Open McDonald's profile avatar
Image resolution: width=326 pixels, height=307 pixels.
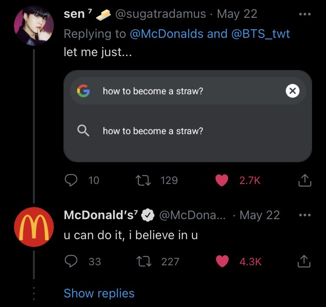tap(34, 227)
